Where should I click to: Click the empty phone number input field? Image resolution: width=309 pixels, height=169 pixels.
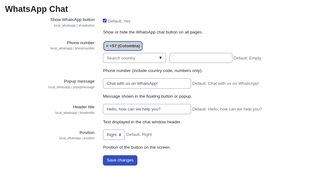[x=201, y=58]
